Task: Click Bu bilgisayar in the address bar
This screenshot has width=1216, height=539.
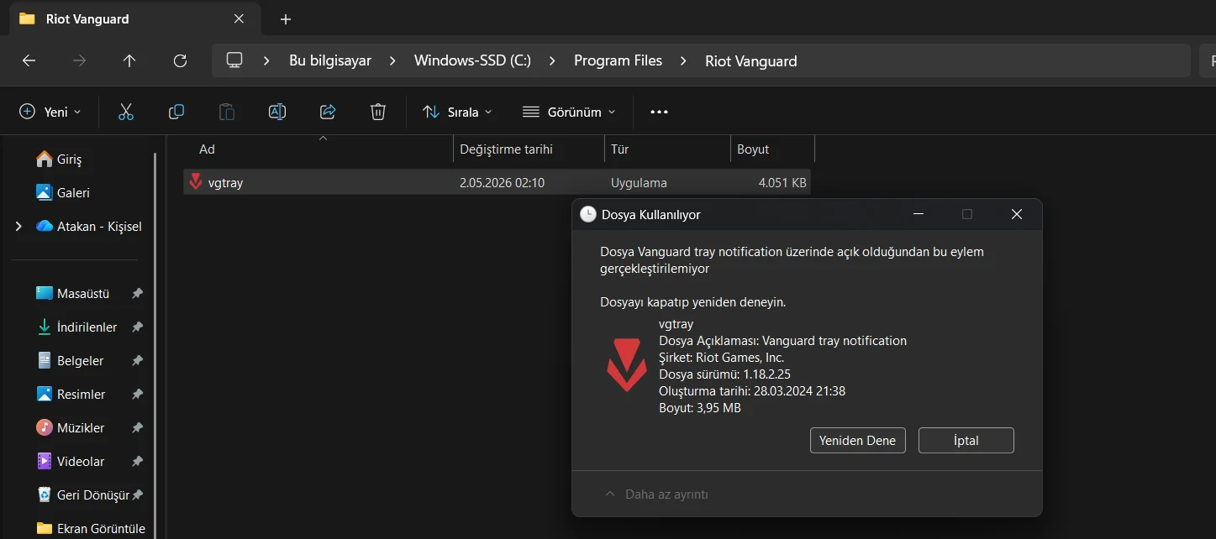Action: point(330,60)
